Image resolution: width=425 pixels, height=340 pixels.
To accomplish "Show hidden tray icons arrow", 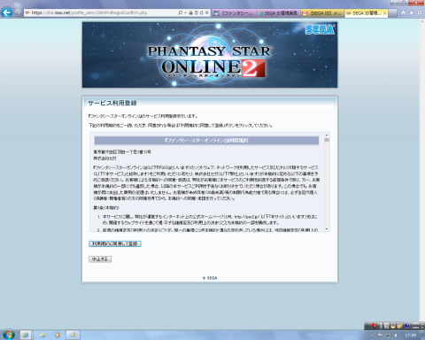I will pos(372,336).
